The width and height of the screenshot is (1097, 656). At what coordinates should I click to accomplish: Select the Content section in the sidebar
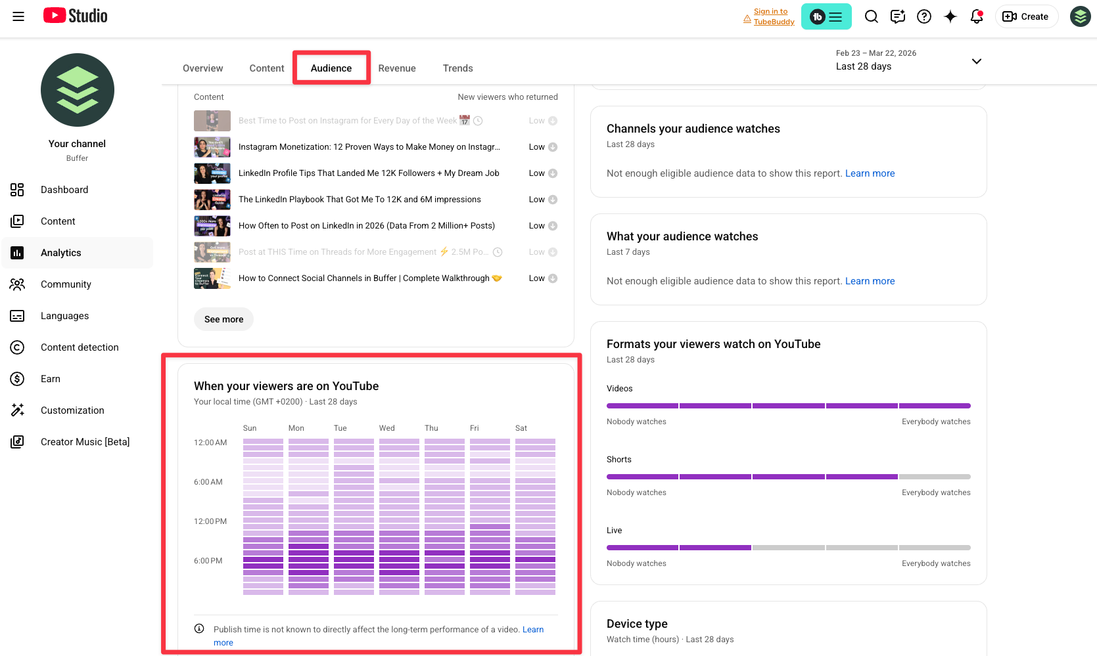(x=58, y=221)
